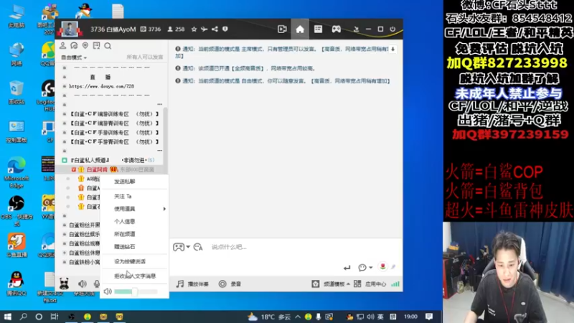Click the shield icon in the title bar
This screenshot has width=574, height=323.
[x=225, y=29]
